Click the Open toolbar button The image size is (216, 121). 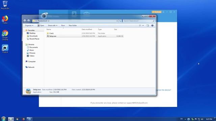click(41, 26)
